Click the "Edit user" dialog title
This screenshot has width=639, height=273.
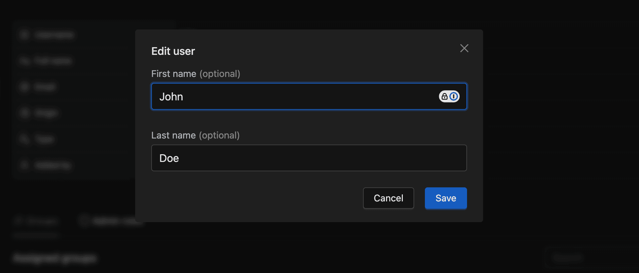173,51
